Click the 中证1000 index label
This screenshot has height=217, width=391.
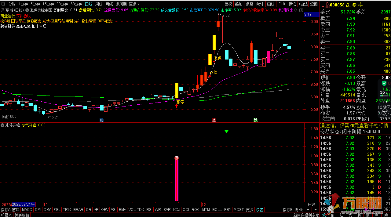(9, 117)
